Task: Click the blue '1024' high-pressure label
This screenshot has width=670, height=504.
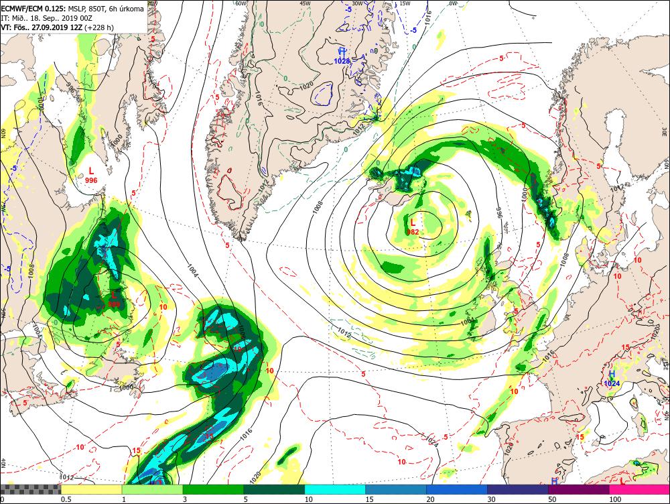Action: [x=612, y=383]
